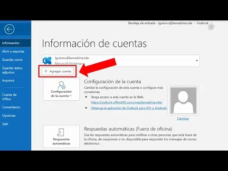The height and width of the screenshot is (171, 228).
Task: Click the Configuración de la cuenta person-gear icon
Action: point(62,85)
